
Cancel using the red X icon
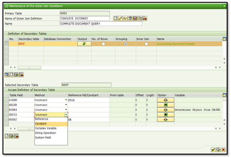tap(223, 150)
